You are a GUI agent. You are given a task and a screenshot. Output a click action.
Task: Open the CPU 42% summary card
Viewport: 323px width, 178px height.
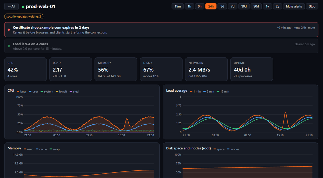(x=26, y=69)
